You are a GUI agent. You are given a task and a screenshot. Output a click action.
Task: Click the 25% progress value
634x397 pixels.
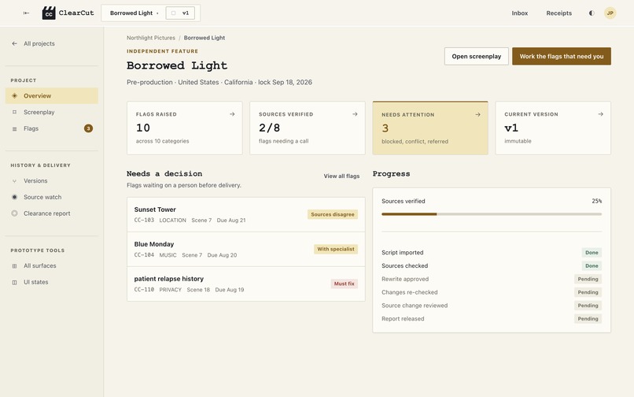pyautogui.click(x=597, y=201)
